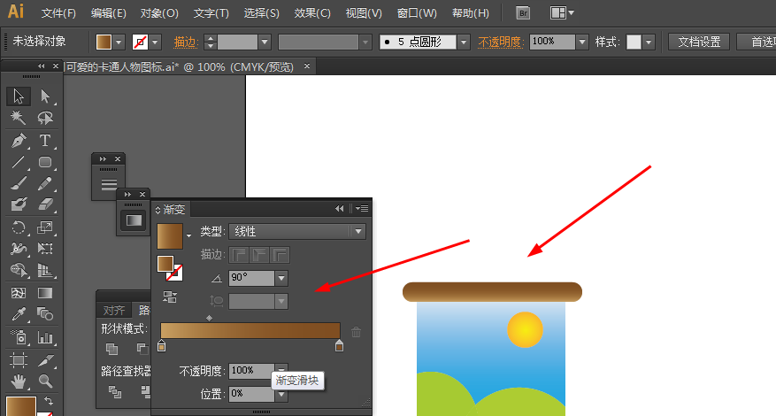Open the 效果(C) menu
Screen dimensions: 776x416
click(312, 13)
